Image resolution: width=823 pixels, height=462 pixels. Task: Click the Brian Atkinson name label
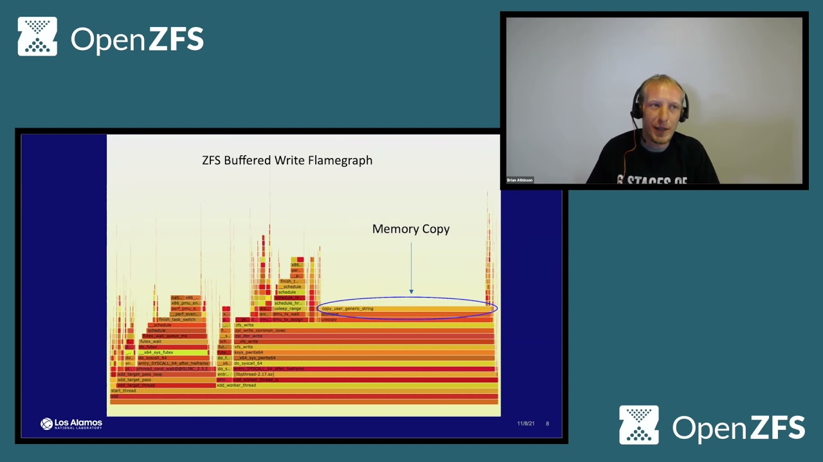(520, 180)
